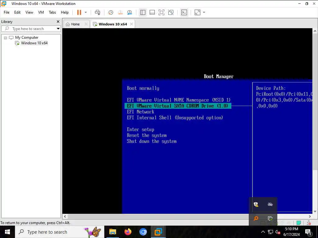Collapse hidden tray icons with the chevron
The image size is (318, 238).
(263, 232)
